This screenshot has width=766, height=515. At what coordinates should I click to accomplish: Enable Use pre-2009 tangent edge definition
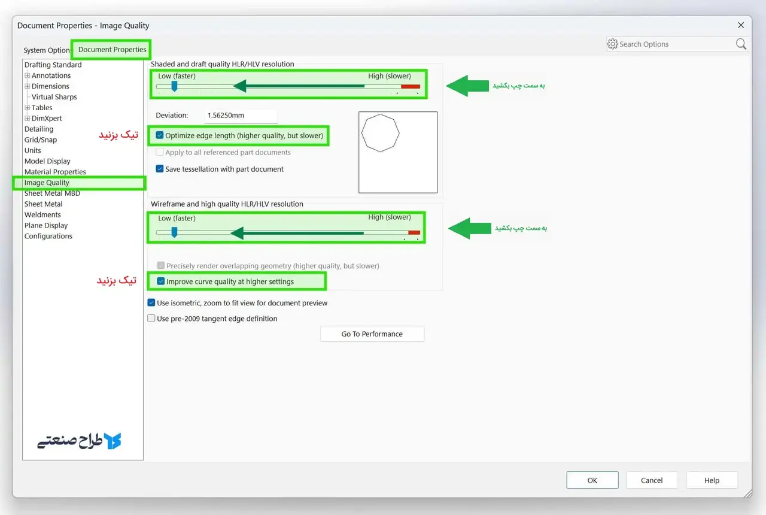tap(151, 319)
